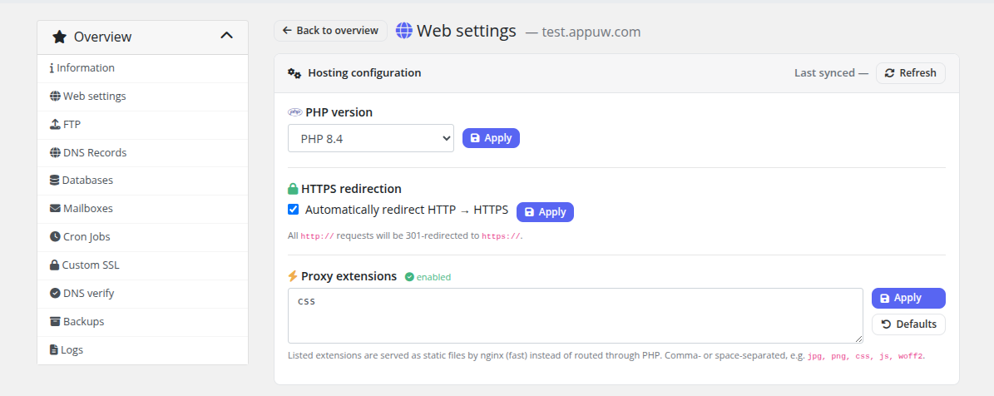Open Cron Jobs in the sidebar
Screen dimensions: 994x396
point(142,237)
